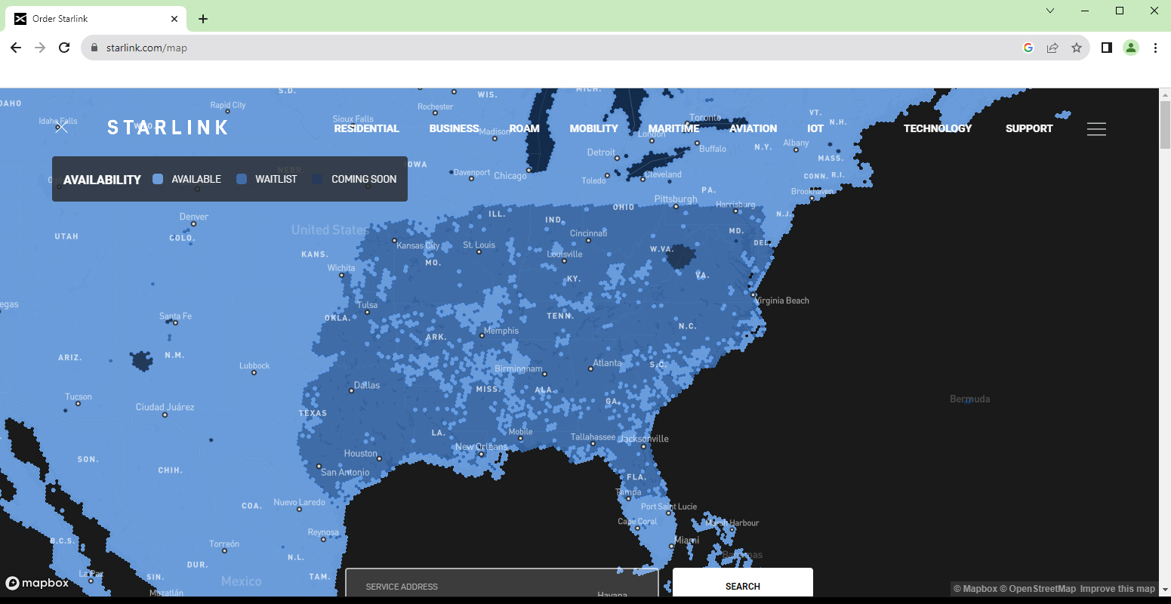Click the Bermuda label on map
The height and width of the screenshot is (604, 1171).
pos(969,399)
